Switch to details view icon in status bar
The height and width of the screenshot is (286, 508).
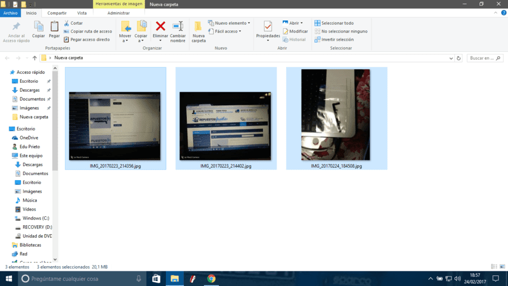pyautogui.click(x=494, y=267)
